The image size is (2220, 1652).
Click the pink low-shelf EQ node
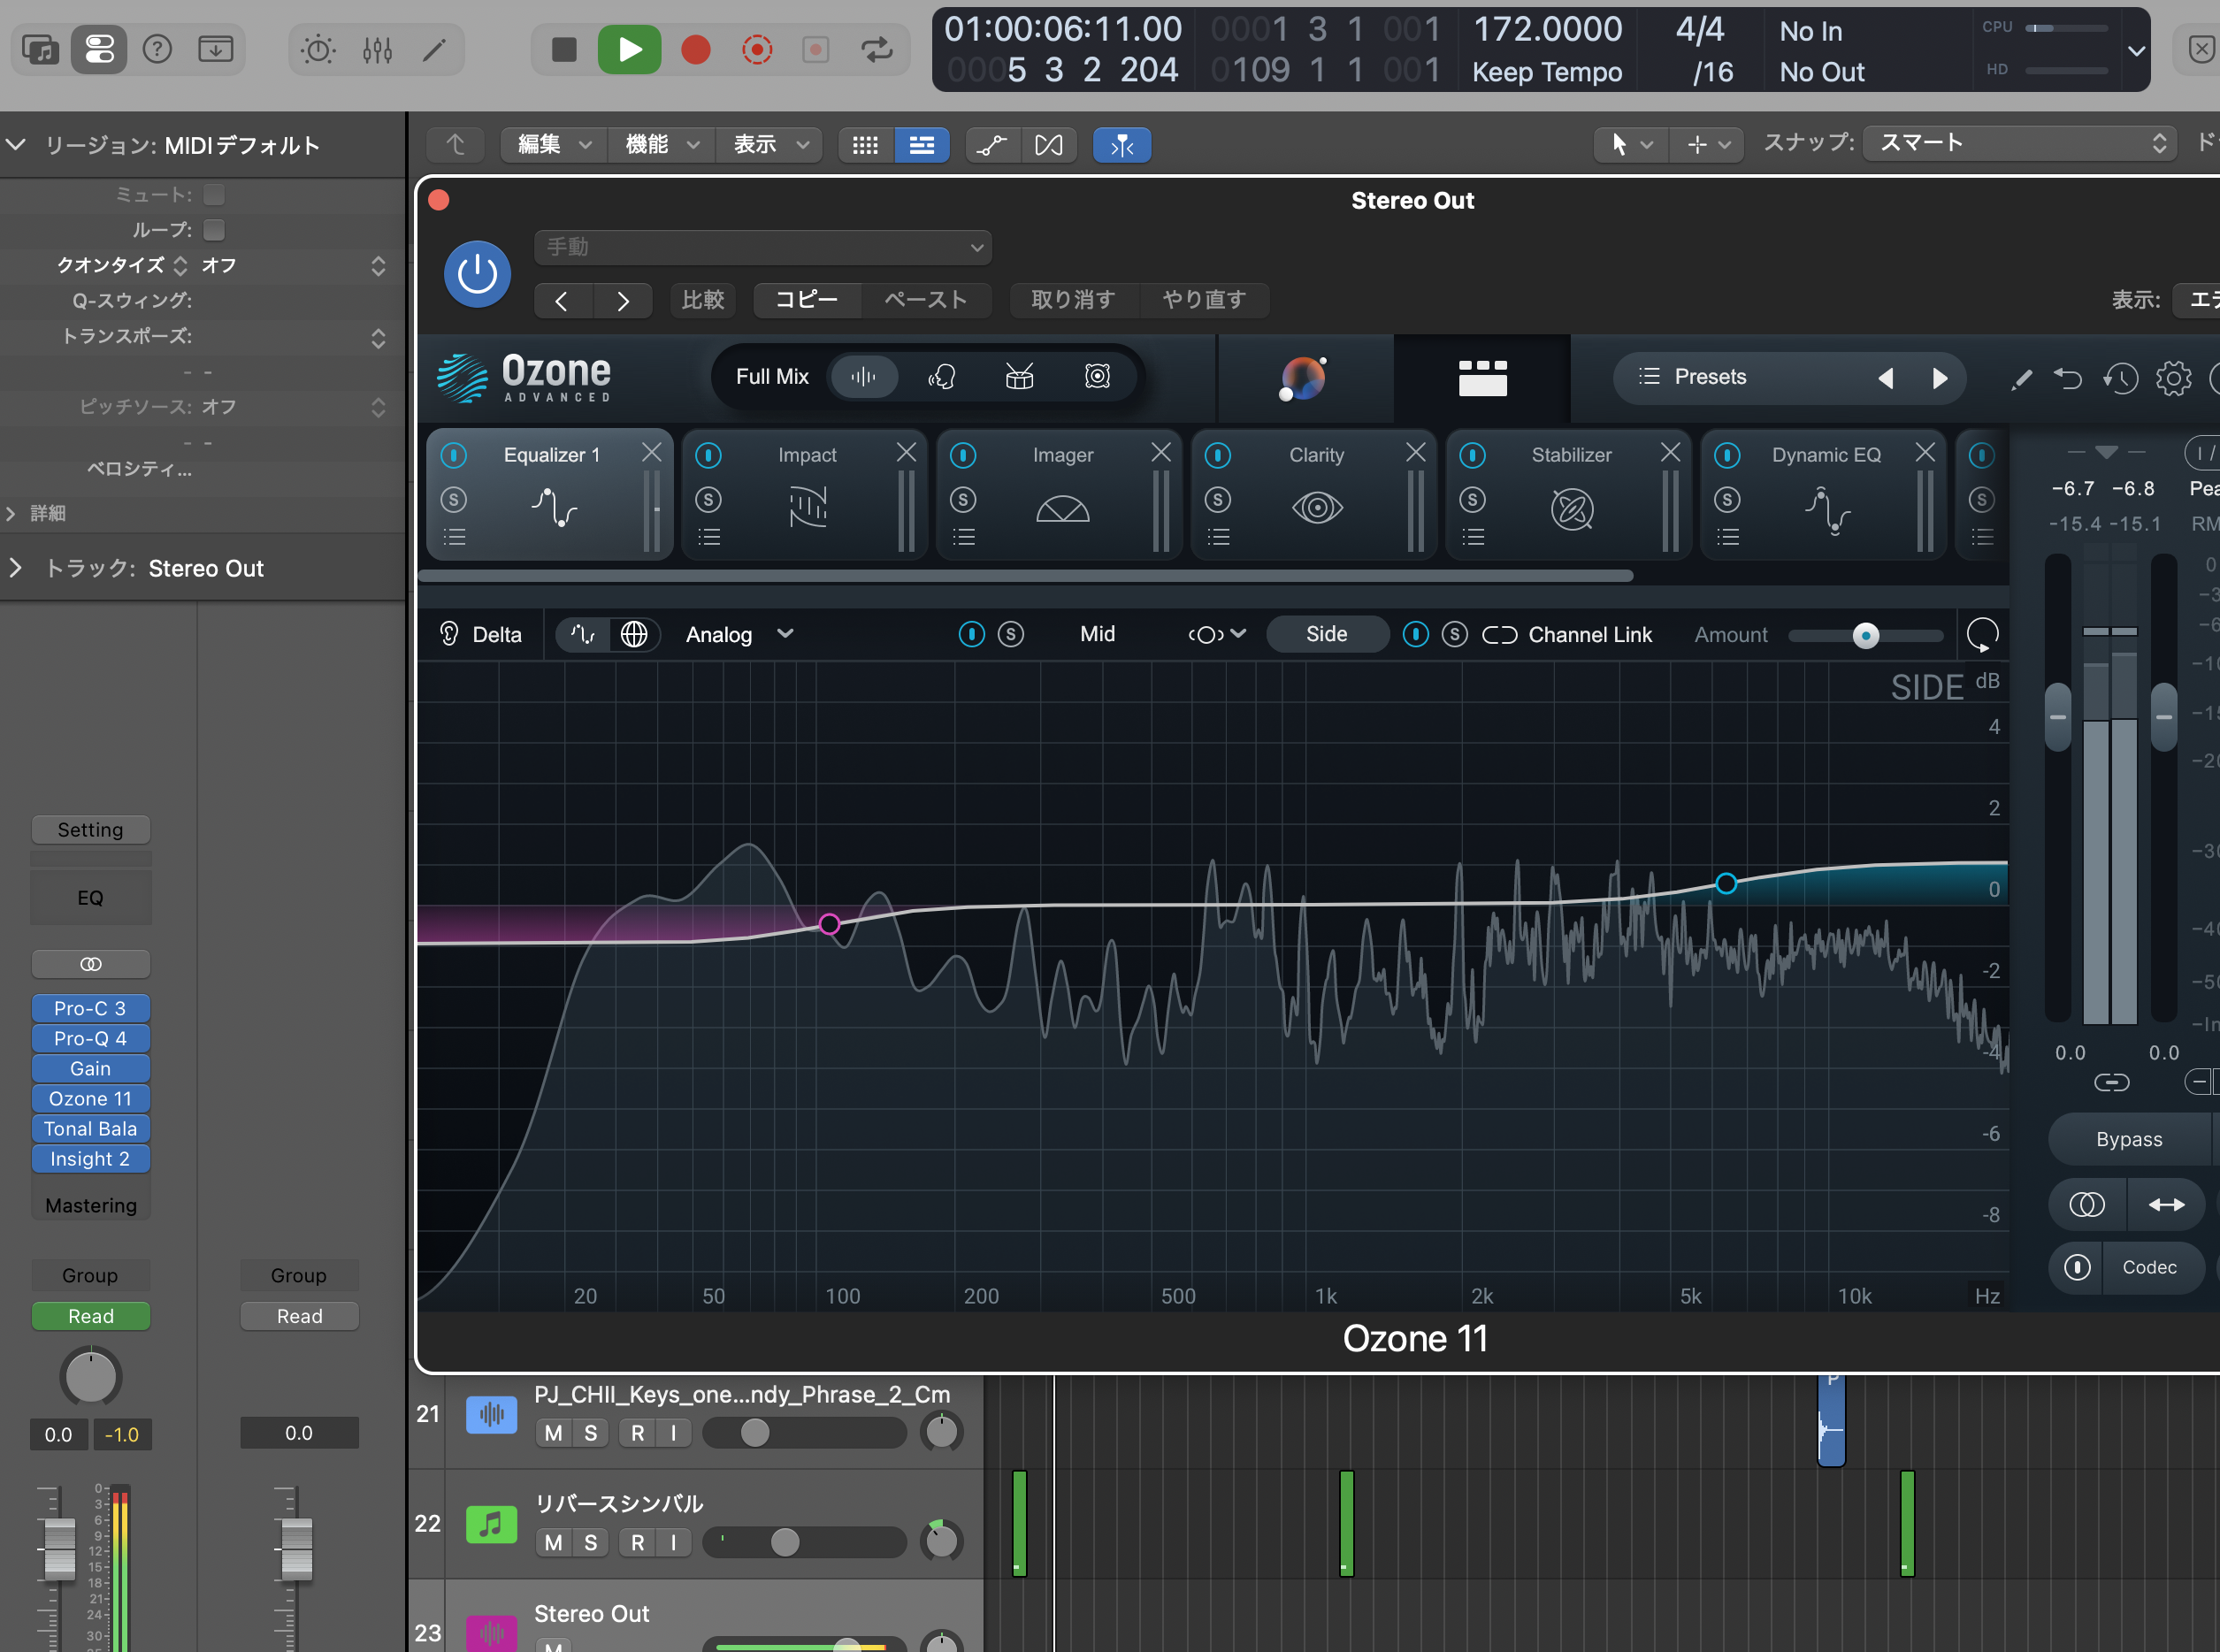click(x=829, y=924)
